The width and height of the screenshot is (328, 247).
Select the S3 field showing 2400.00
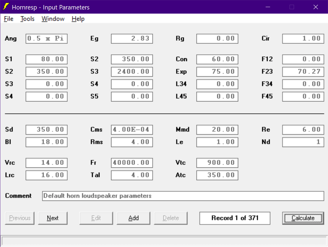tap(132, 72)
